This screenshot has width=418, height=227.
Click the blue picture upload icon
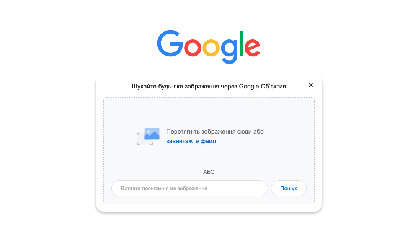coord(152,134)
